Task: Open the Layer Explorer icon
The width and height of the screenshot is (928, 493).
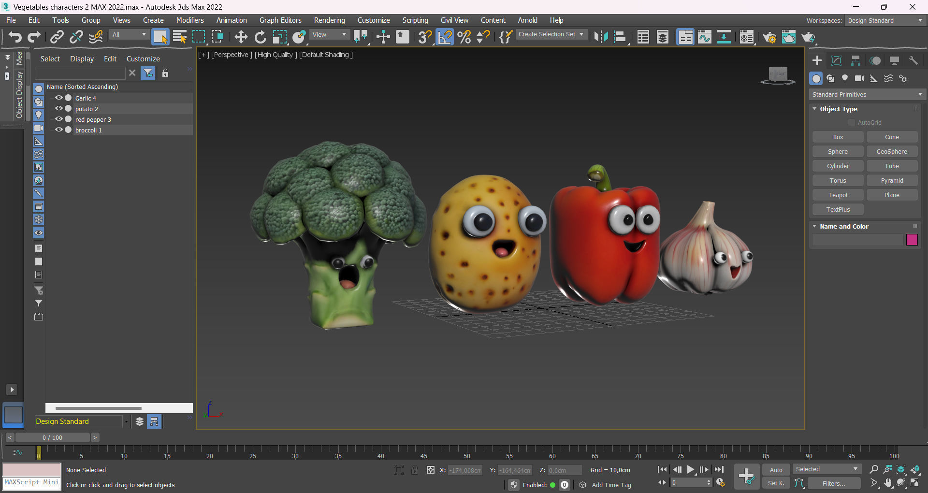Action: click(663, 37)
